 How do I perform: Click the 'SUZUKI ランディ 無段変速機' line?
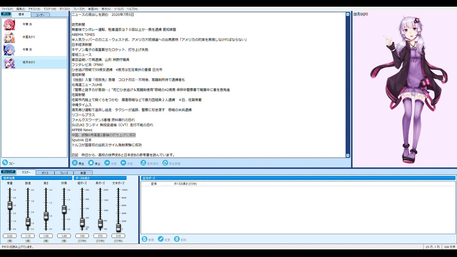112,125
